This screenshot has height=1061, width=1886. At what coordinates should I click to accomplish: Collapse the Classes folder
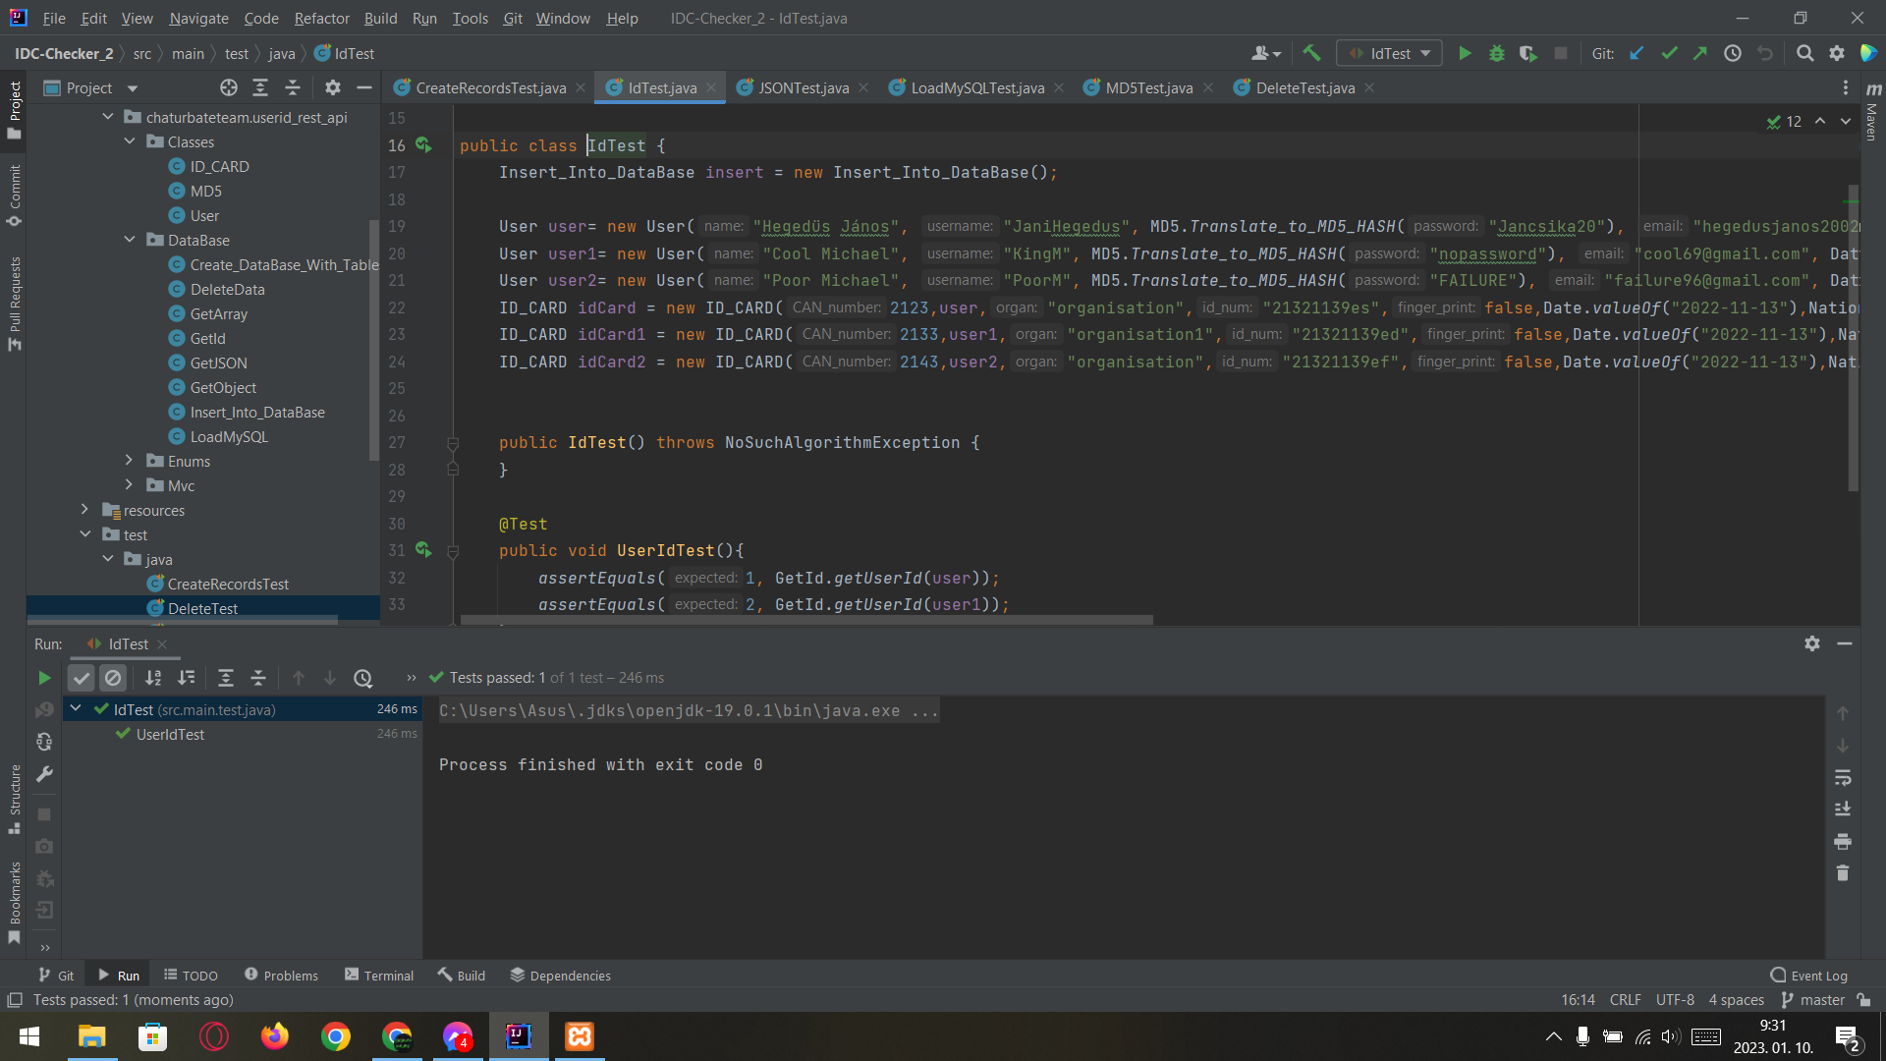point(130,141)
